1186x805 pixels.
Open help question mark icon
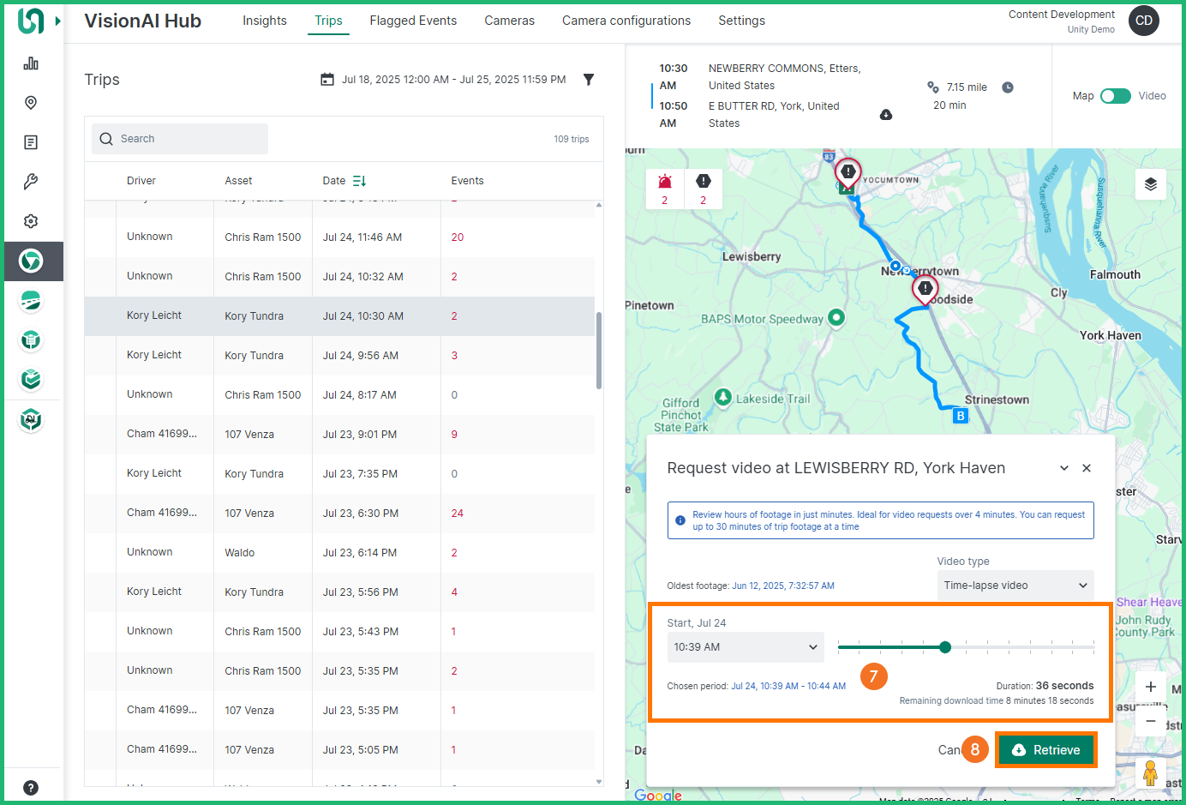(31, 788)
